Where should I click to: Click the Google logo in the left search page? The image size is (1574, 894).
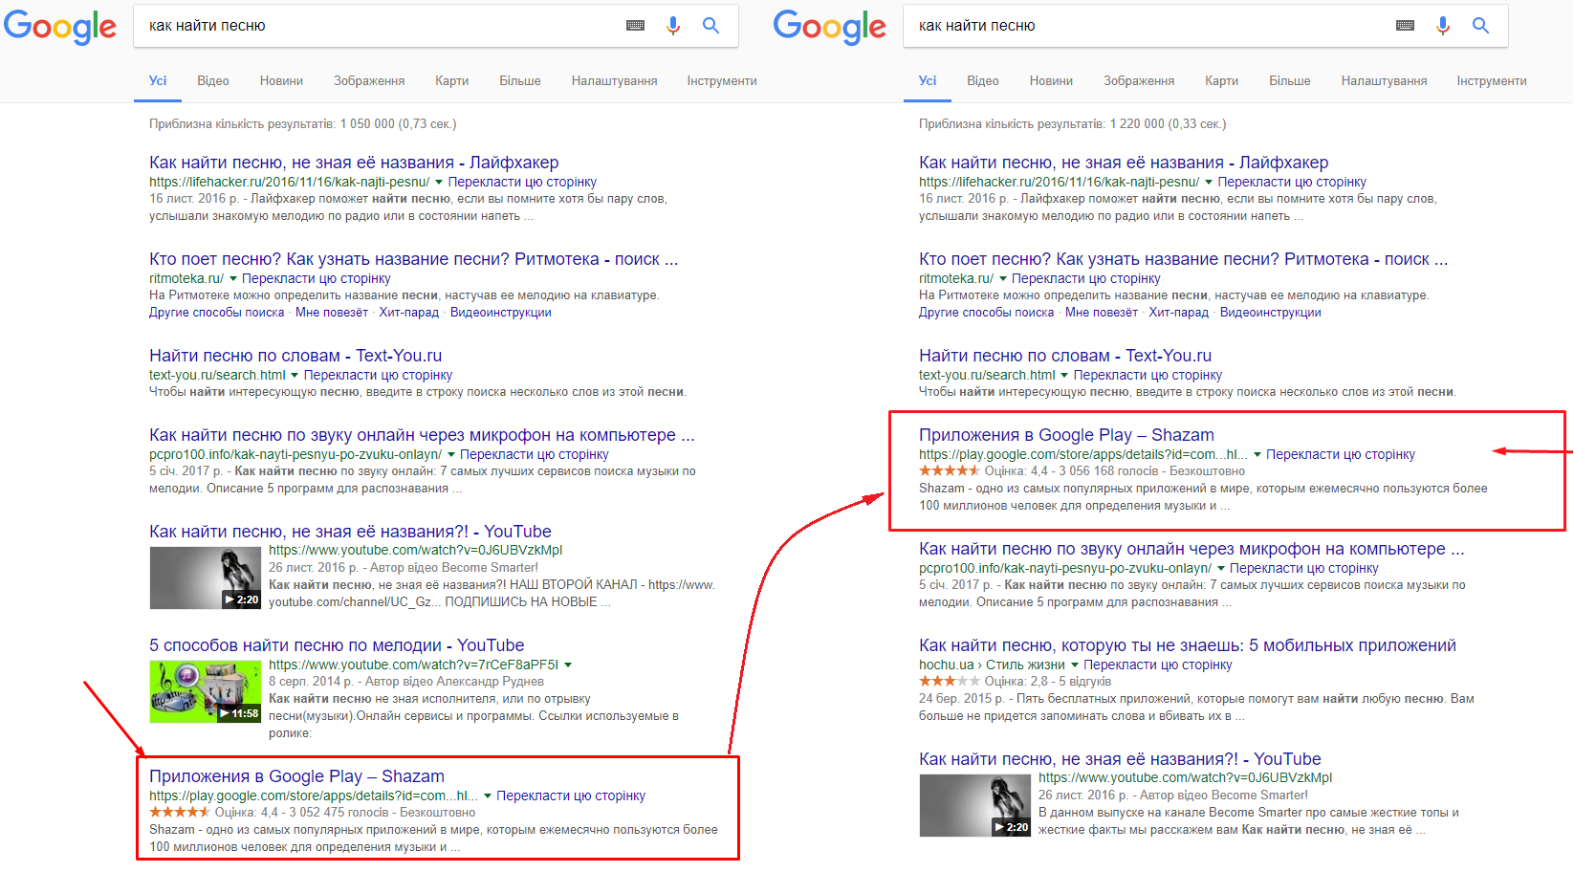click(x=60, y=27)
